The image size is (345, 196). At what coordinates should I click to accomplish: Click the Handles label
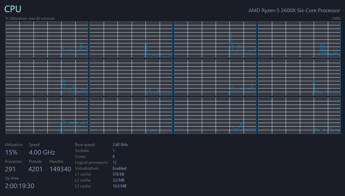click(x=57, y=161)
